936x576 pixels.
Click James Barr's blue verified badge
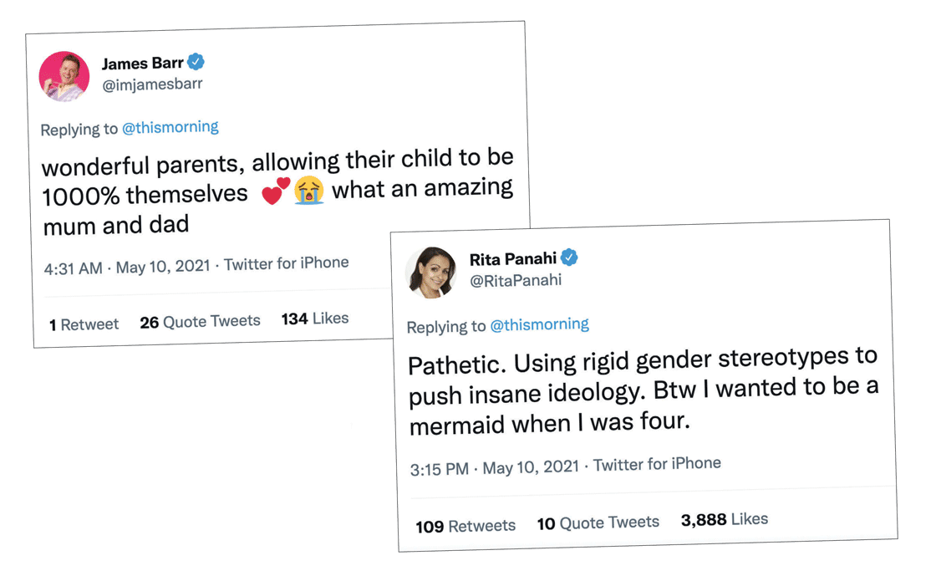196,62
